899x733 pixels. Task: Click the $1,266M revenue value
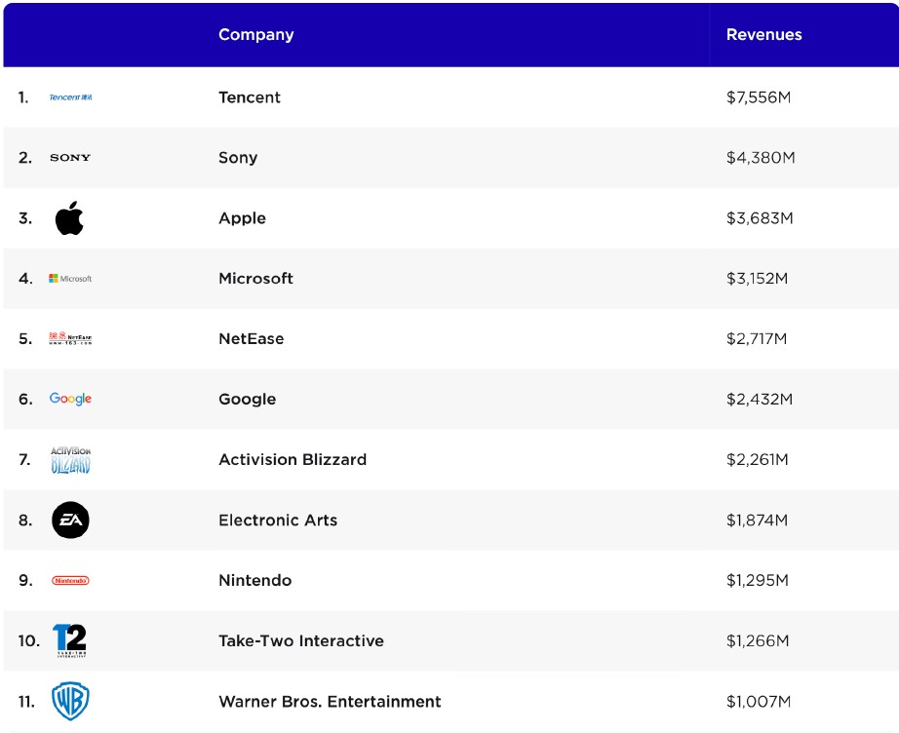(x=758, y=640)
